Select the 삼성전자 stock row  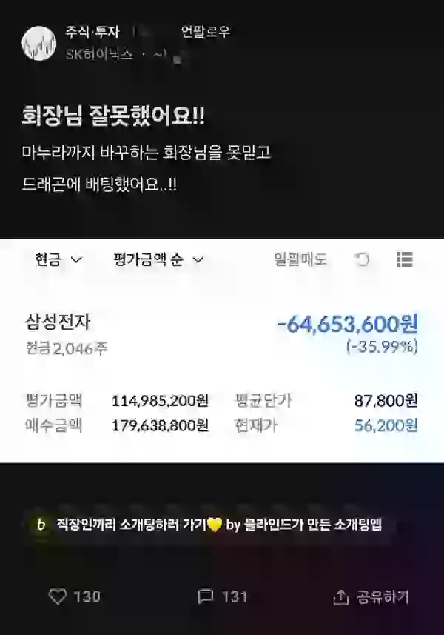click(x=221, y=373)
